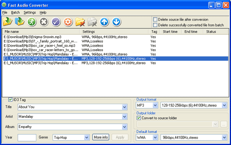Open the disabled output folder path dropdown

tap(215, 124)
